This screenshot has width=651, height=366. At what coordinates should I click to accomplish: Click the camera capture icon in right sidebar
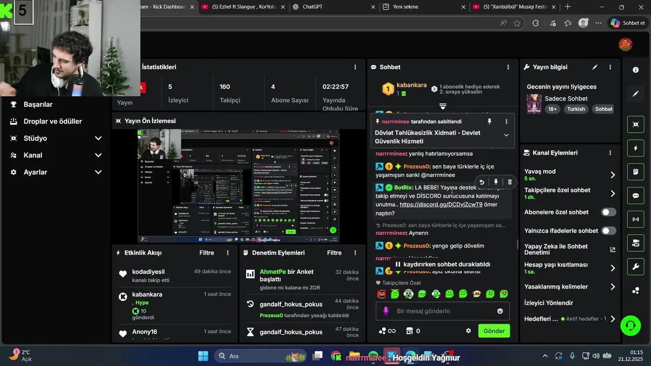pyautogui.click(x=635, y=125)
